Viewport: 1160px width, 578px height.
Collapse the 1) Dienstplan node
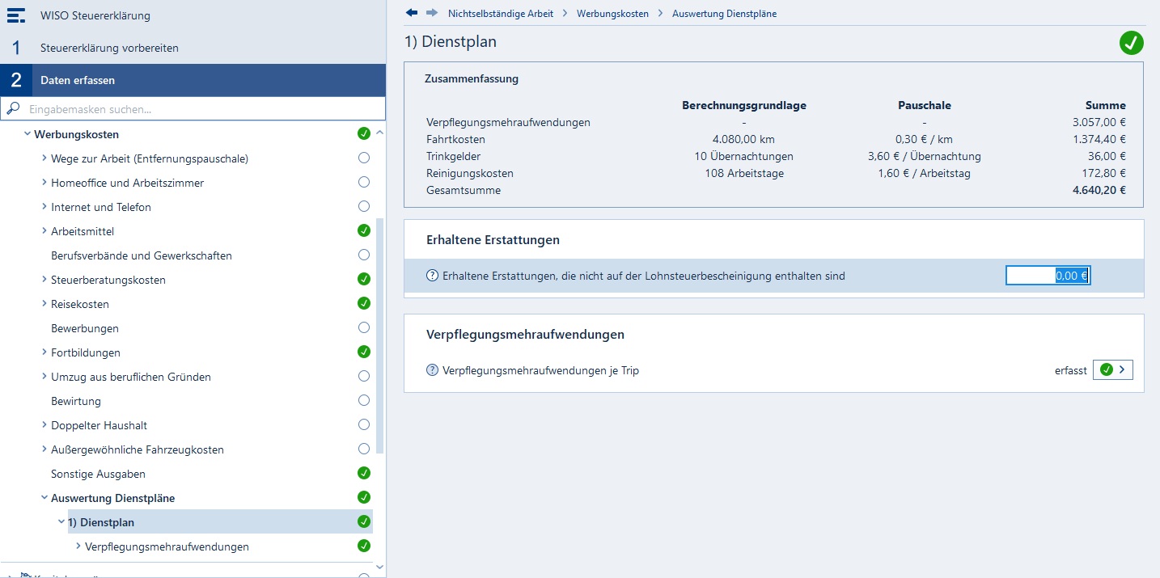pos(61,522)
